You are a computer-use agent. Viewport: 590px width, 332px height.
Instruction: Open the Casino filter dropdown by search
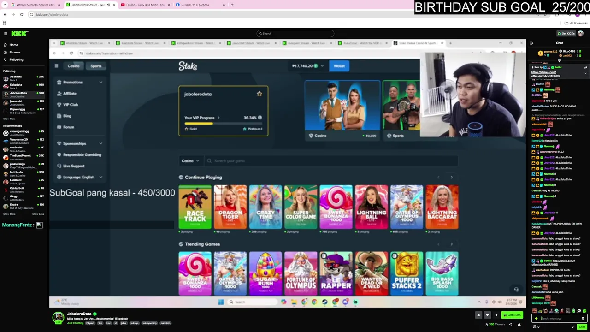(x=190, y=161)
